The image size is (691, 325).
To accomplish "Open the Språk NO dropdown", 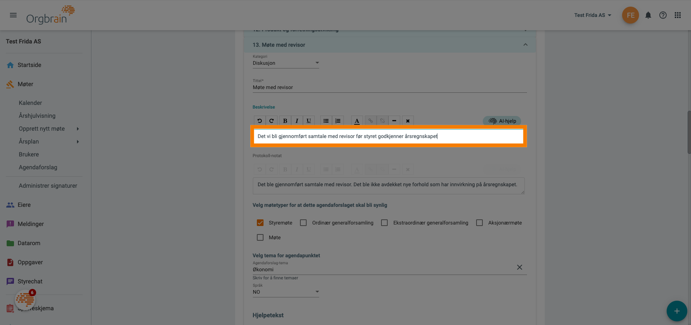I will pos(286,292).
